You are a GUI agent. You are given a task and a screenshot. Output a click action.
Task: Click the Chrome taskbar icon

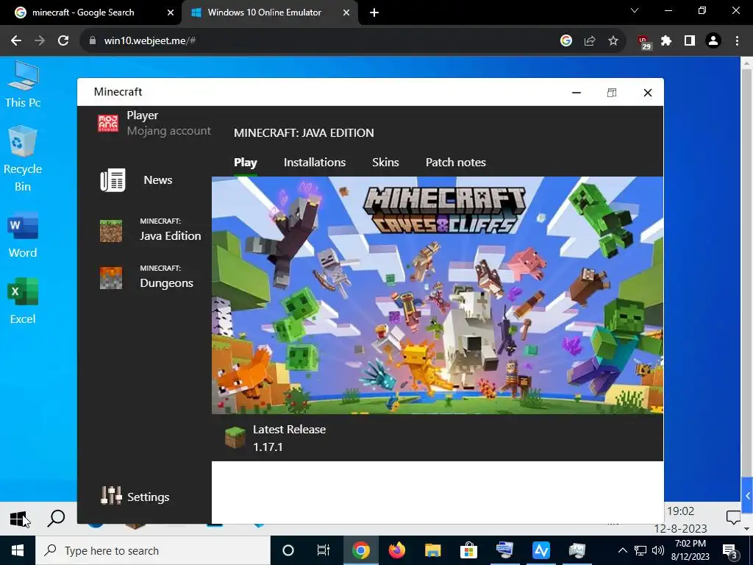coord(360,550)
